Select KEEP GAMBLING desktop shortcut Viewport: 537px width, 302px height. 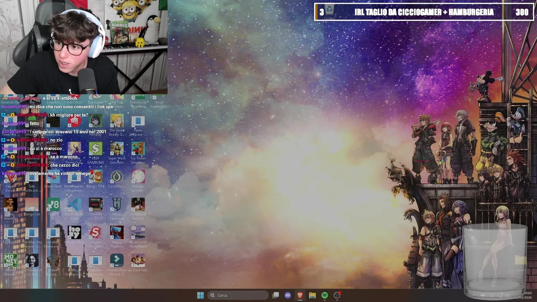[x=96, y=154]
